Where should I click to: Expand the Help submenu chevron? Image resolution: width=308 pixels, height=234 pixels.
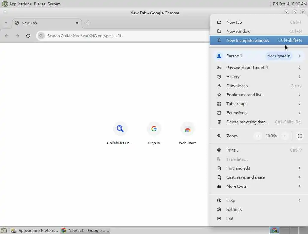pyautogui.click(x=299, y=200)
